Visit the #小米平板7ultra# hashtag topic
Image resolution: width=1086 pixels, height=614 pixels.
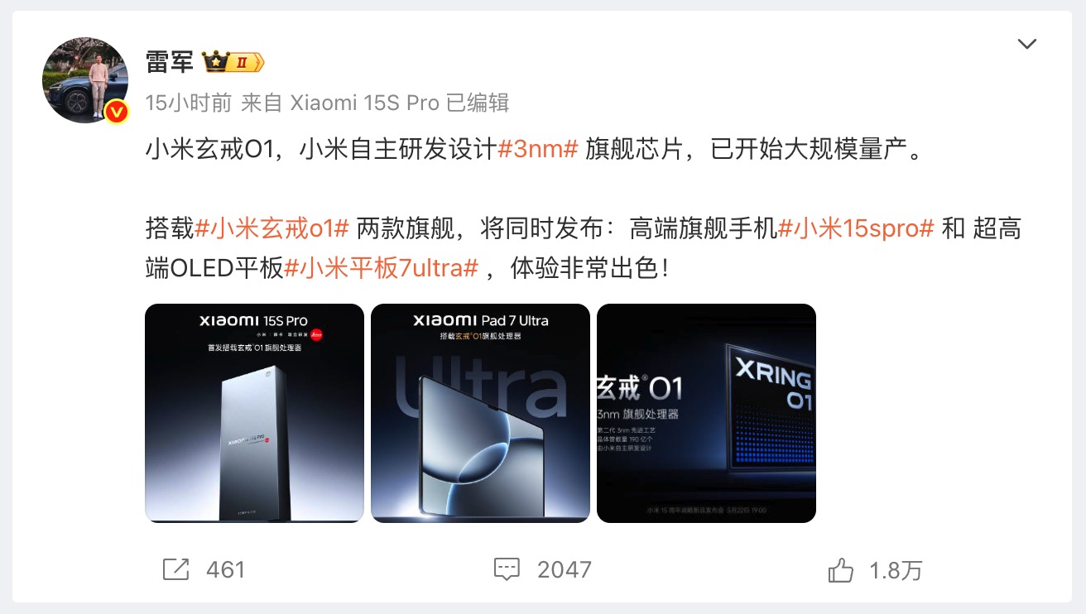point(382,268)
